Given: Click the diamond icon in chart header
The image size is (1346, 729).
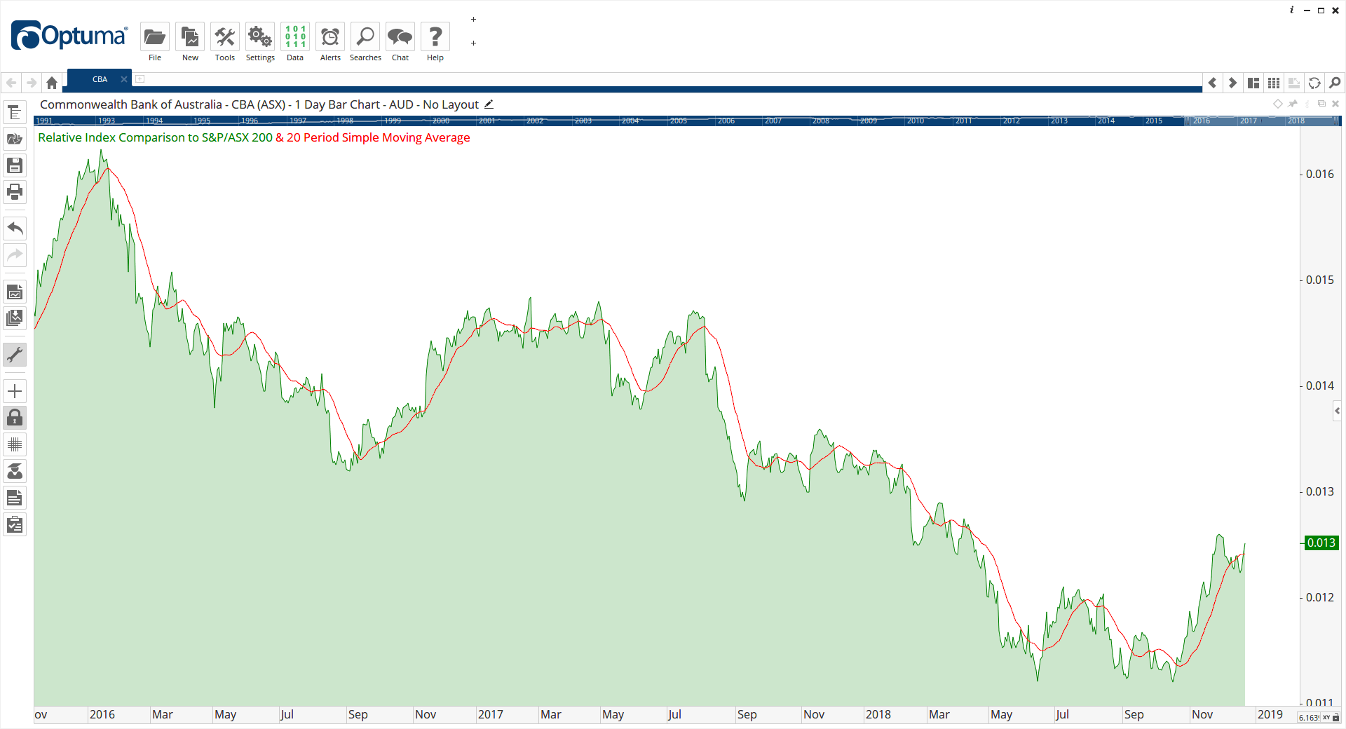Looking at the screenshot, I should 1278,104.
